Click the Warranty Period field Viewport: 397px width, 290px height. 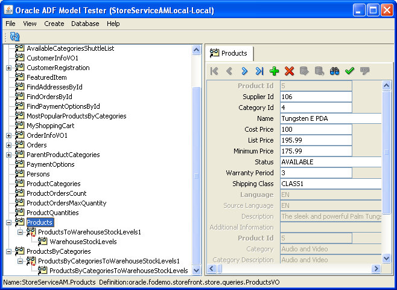[x=316, y=173]
